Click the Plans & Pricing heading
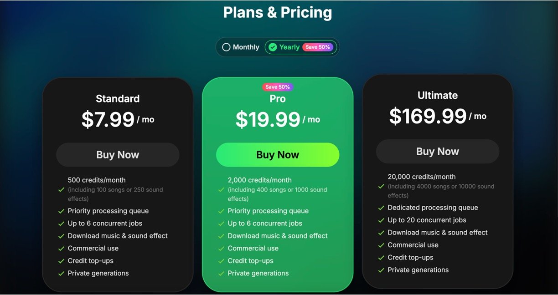 pos(278,12)
